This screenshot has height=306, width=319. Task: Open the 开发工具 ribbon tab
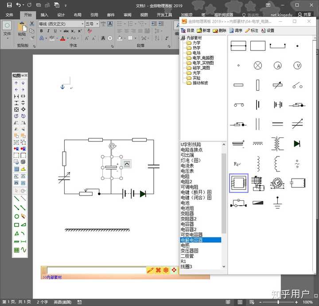[x=164, y=15]
